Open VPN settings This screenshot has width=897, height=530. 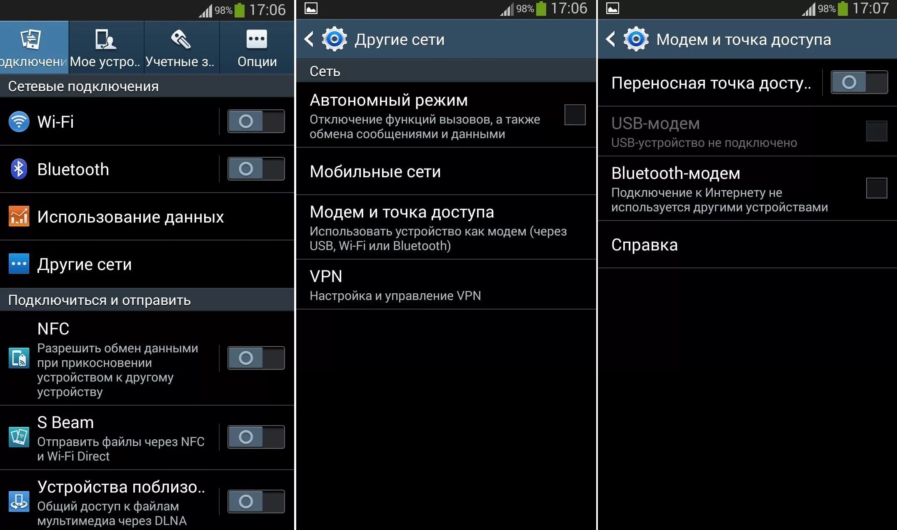pyautogui.click(x=446, y=284)
